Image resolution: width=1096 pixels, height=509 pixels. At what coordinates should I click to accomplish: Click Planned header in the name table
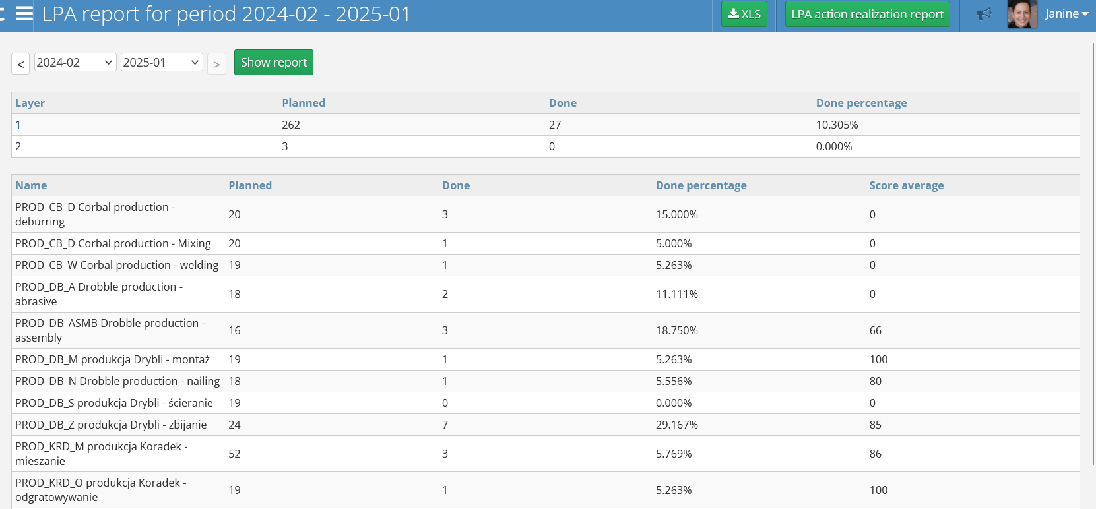pyautogui.click(x=250, y=185)
